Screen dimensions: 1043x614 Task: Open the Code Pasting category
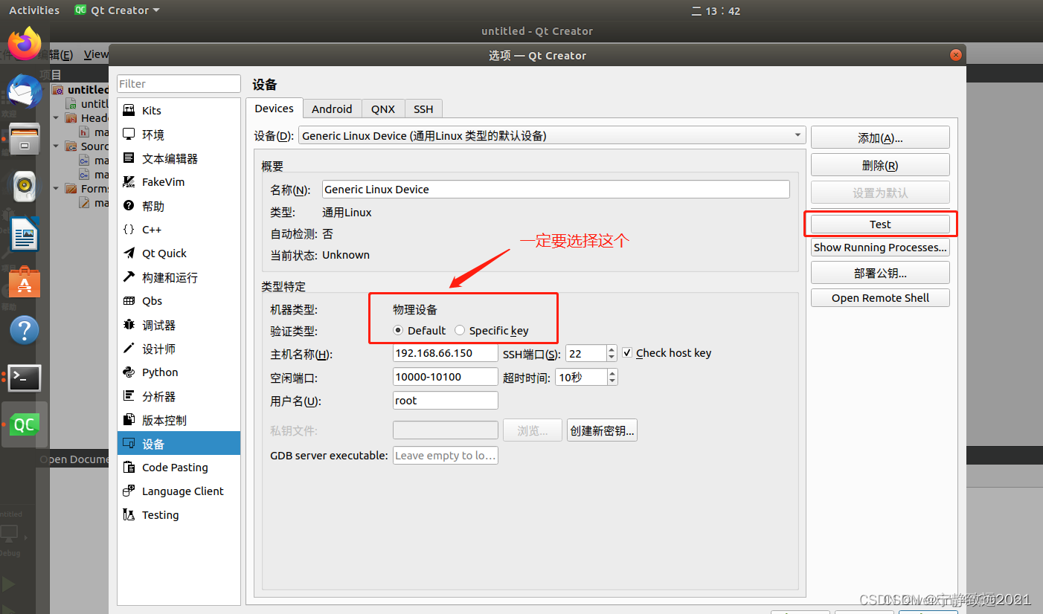tap(179, 467)
